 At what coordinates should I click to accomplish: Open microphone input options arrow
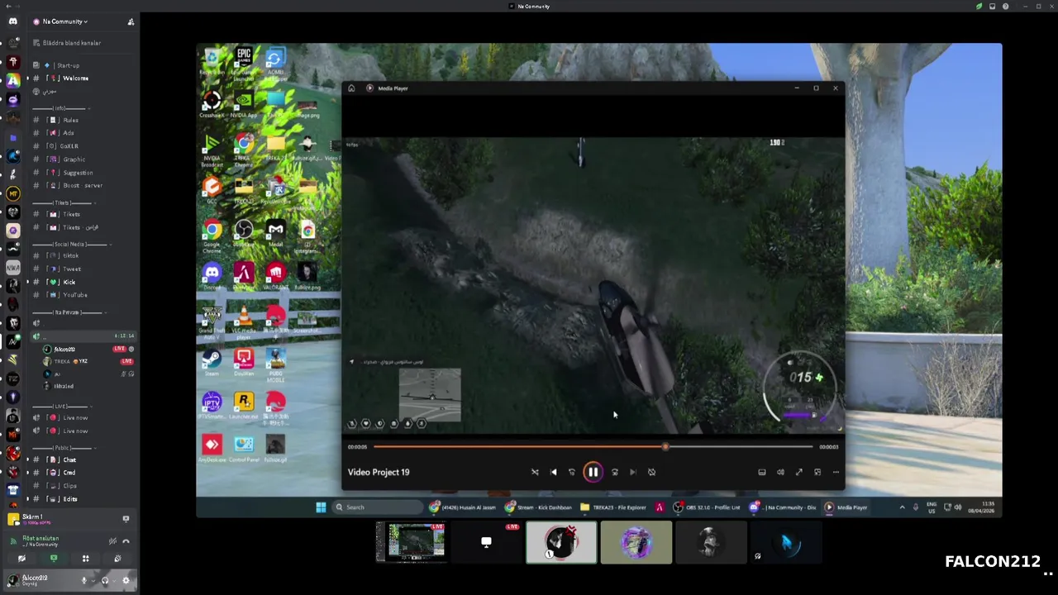point(93,580)
